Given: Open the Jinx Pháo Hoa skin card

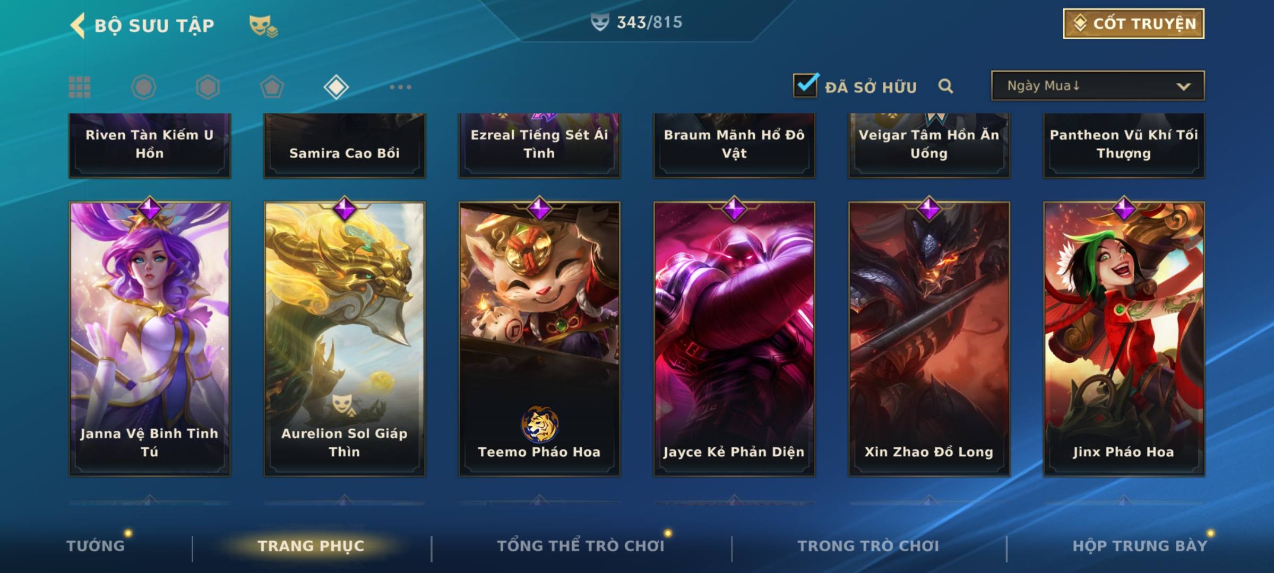Looking at the screenshot, I should [x=1124, y=338].
